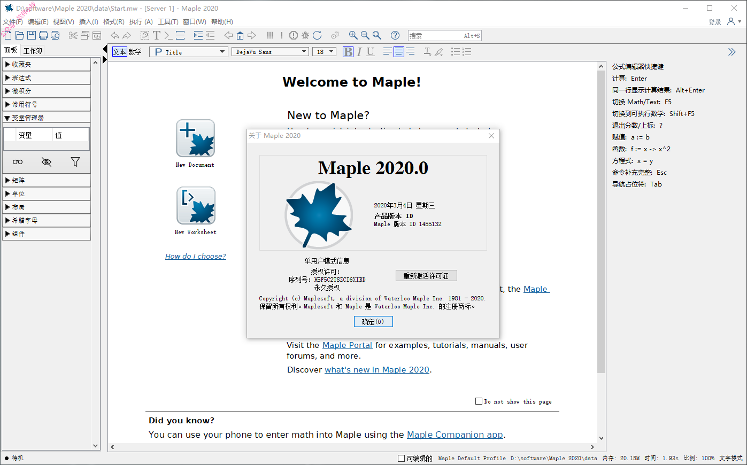This screenshot has height=465, width=747.
Task: Click the 重新激活许可证 button
Action: (x=426, y=276)
